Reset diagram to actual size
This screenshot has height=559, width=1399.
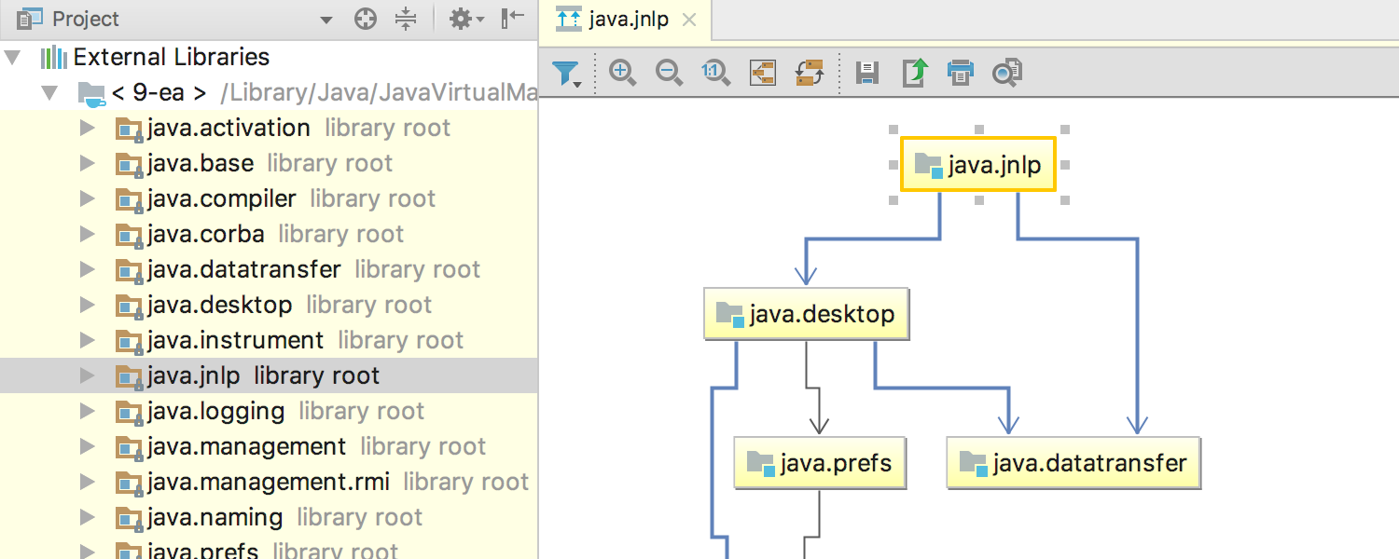tap(715, 73)
